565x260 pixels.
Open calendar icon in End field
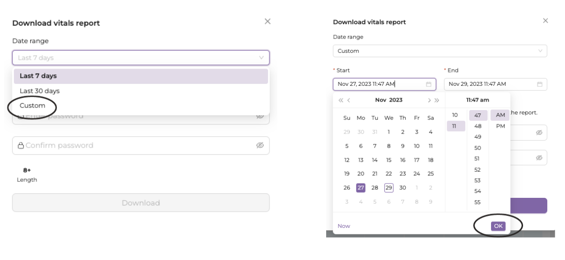540,84
